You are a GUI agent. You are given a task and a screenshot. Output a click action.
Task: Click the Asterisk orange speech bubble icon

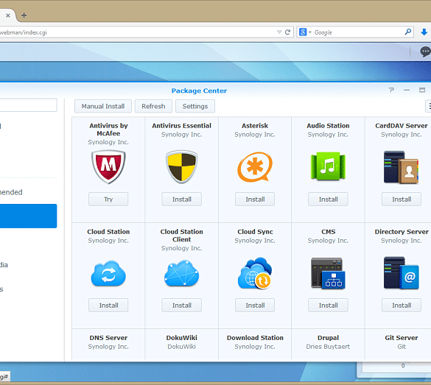255,167
